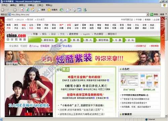Open the Favorites star icon
The width and height of the screenshot is (168, 121).
point(49,10)
